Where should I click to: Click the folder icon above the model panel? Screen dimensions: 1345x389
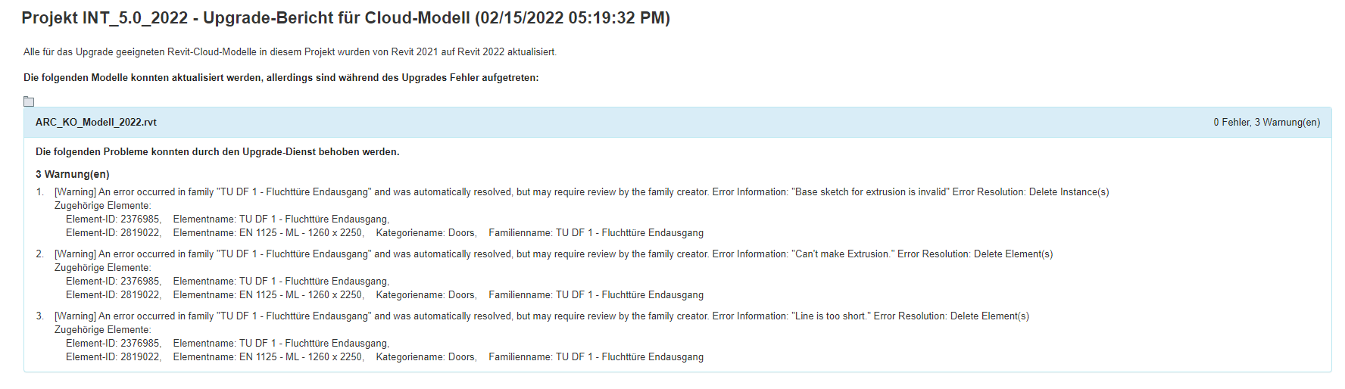(x=29, y=101)
